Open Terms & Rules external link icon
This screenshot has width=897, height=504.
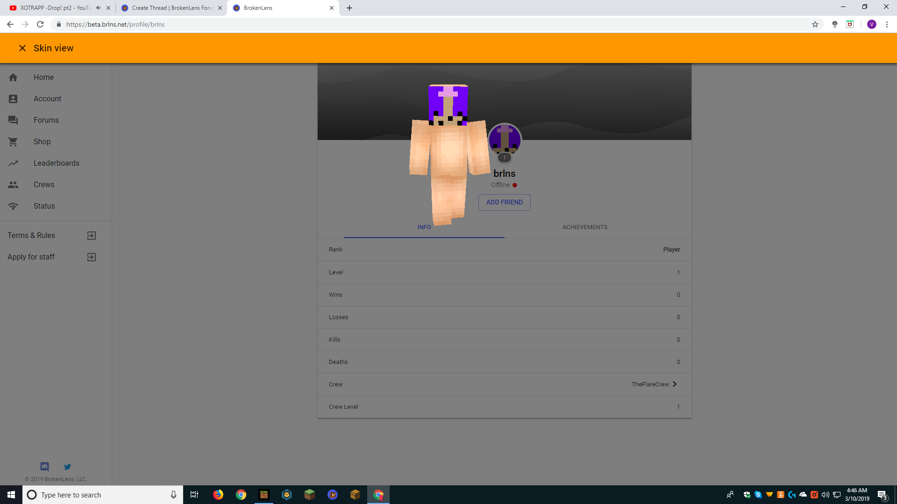pos(92,236)
